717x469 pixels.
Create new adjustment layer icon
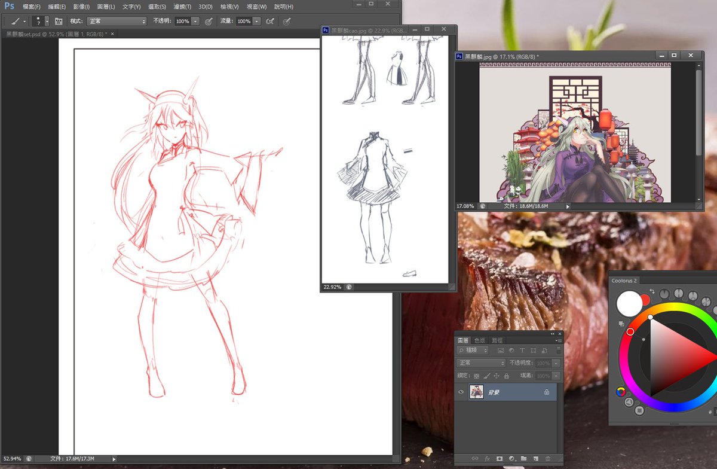tap(511, 458)
